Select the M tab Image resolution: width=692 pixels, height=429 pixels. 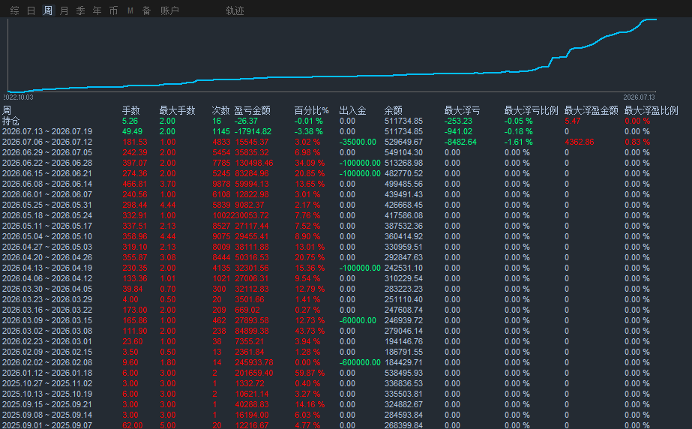pyautogui.click(x=130, y=10)
